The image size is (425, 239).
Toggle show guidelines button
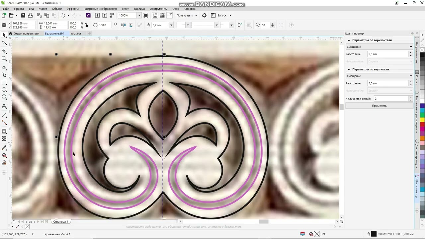170,15
